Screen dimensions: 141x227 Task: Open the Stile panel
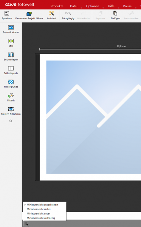pos(11,43)
